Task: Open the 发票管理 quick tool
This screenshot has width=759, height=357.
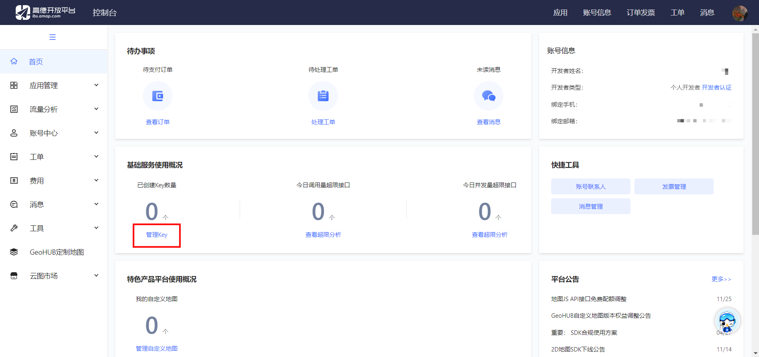Action: tap(674, 186)
